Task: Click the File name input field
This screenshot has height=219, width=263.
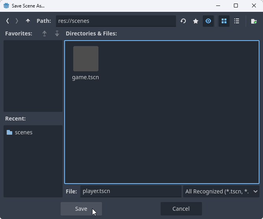Action: 130,191
